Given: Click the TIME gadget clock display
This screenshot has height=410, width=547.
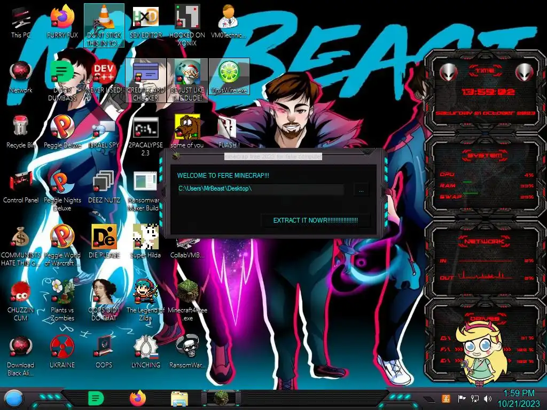Looking at the screenshot, I should pyautogui.click(x=488, y=92).
